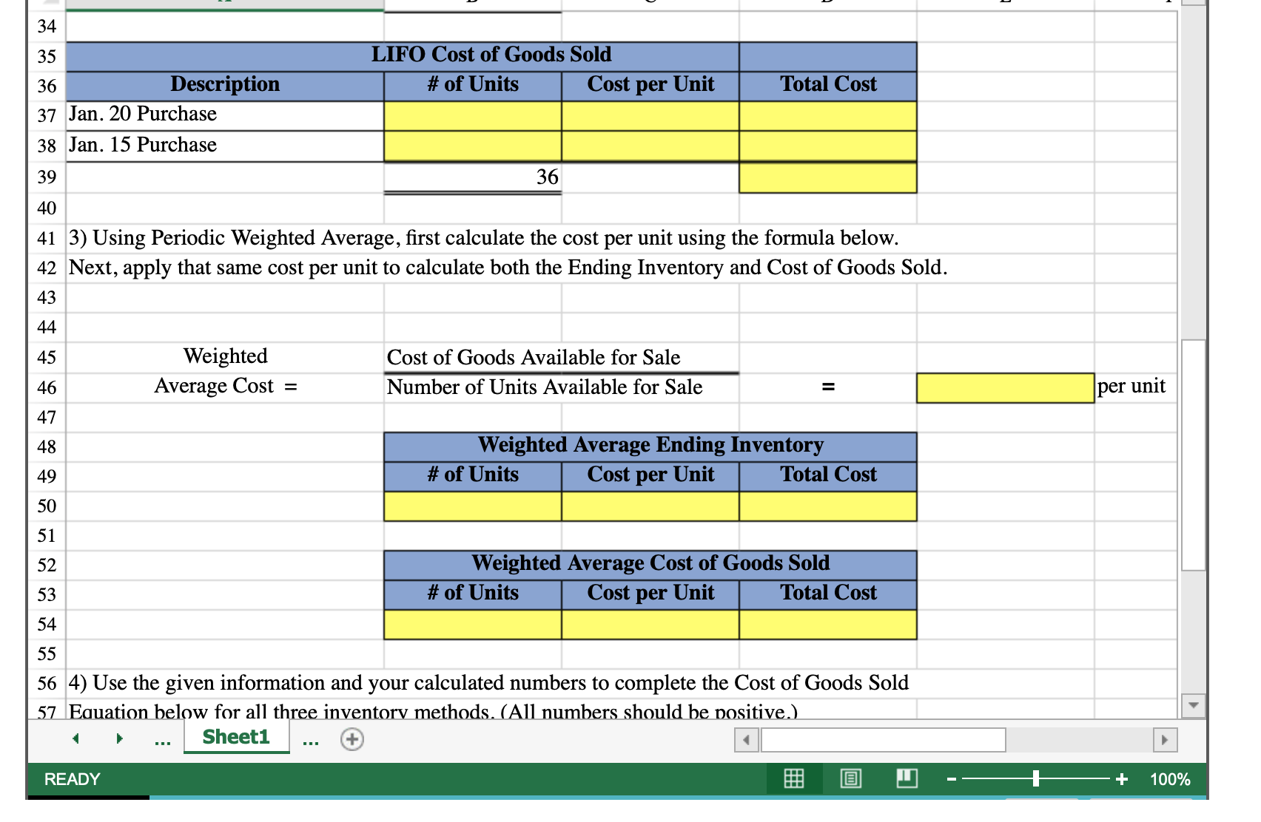Switch to Normal view in status bar
Image resolution: width=1261 pixels, height=822 pixels.
793,778
